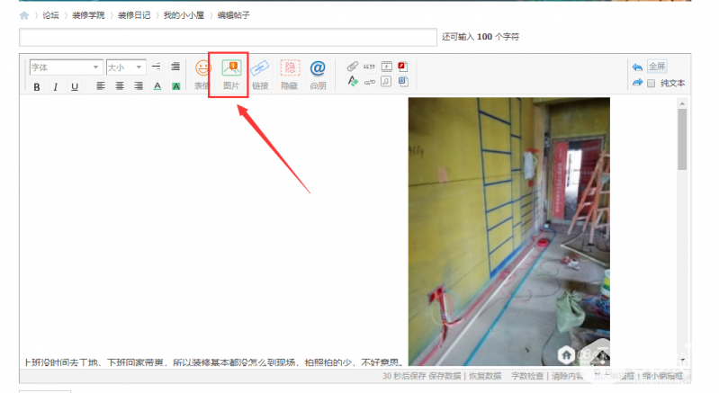Click the redo arrow icon
The width and height of the screenshot is (719, 393).
[637, 83]
